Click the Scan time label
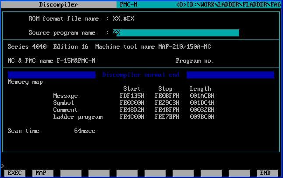283x178 pixels. point(24,131)
